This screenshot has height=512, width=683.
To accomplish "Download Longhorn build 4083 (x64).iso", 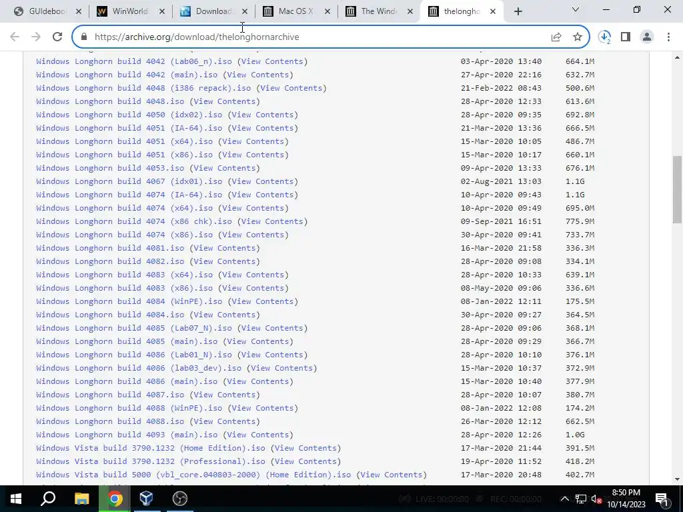I will pos(124,275).
